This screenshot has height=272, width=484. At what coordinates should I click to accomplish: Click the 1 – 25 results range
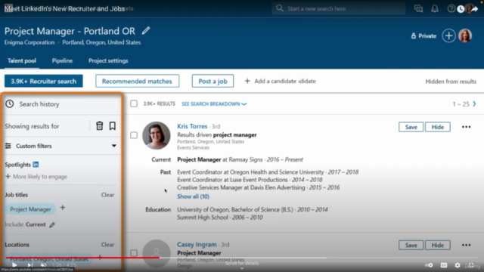(x=461, y=104)
